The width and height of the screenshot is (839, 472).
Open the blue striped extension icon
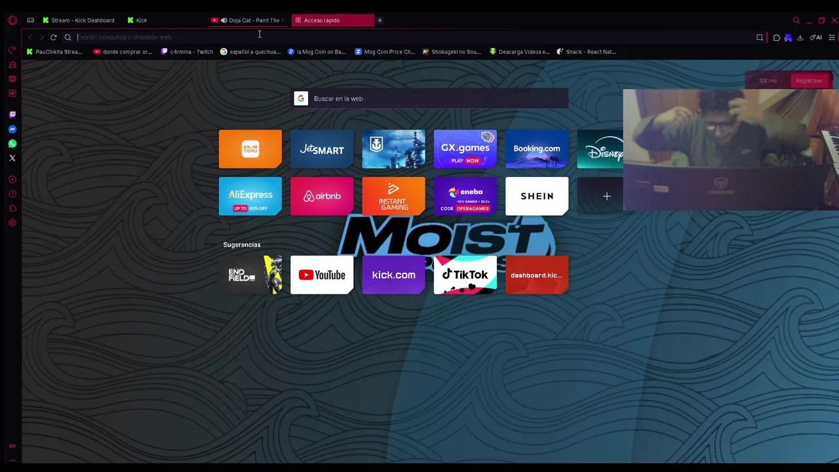[788, 37]
